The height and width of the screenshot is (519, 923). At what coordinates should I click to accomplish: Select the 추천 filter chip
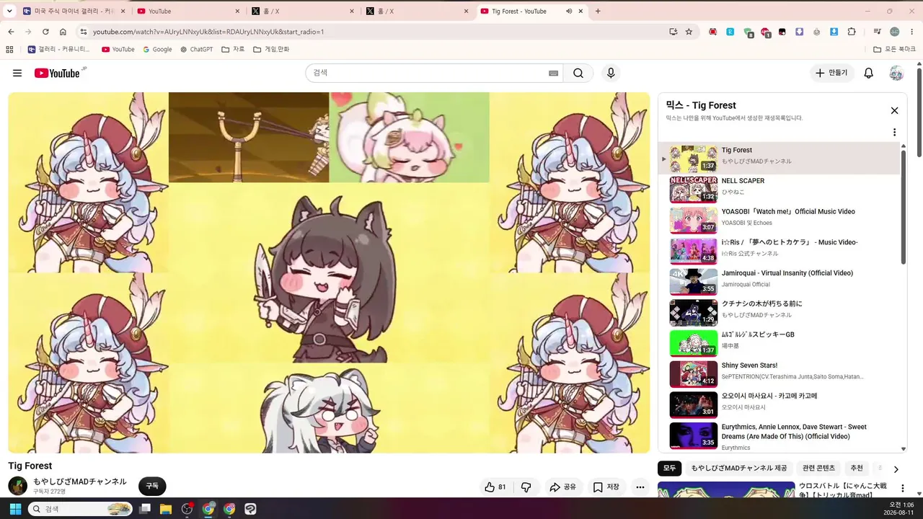[857, 469]
